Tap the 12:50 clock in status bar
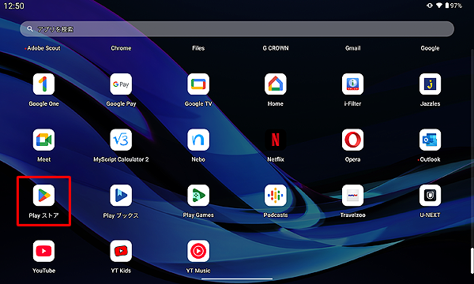474x284 pixels. [14, 6]
